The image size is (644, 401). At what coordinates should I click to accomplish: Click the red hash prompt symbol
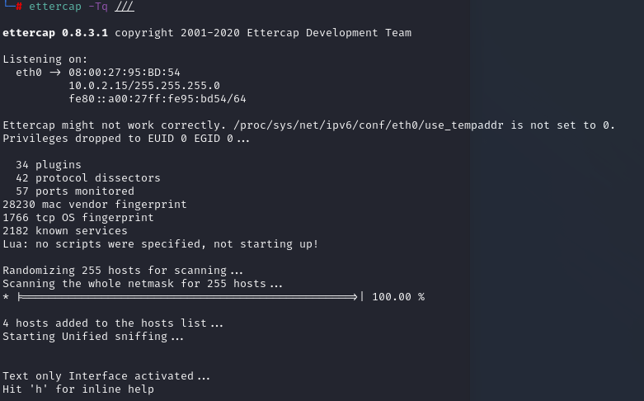(19, 6)
